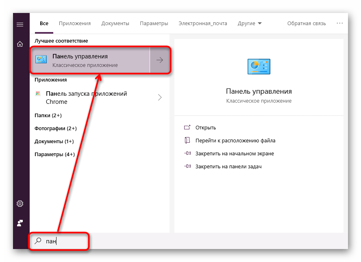Choose Закрепить на панели задач

click(228, 166)
